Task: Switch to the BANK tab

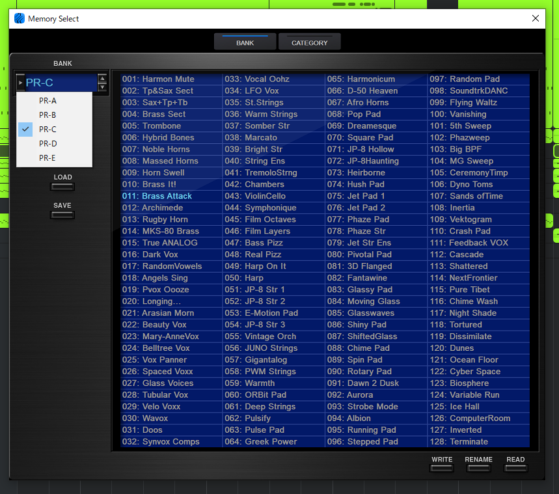Action: 245,42
